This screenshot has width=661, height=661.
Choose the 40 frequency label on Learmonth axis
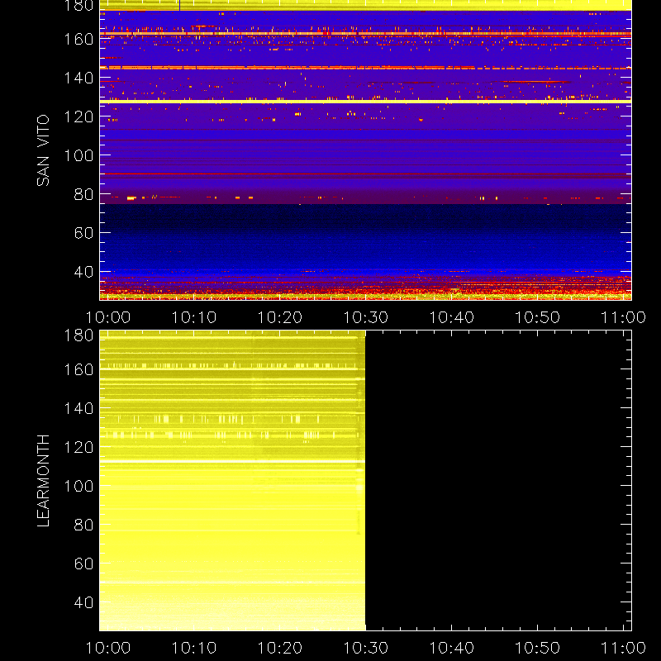(84, 602)
